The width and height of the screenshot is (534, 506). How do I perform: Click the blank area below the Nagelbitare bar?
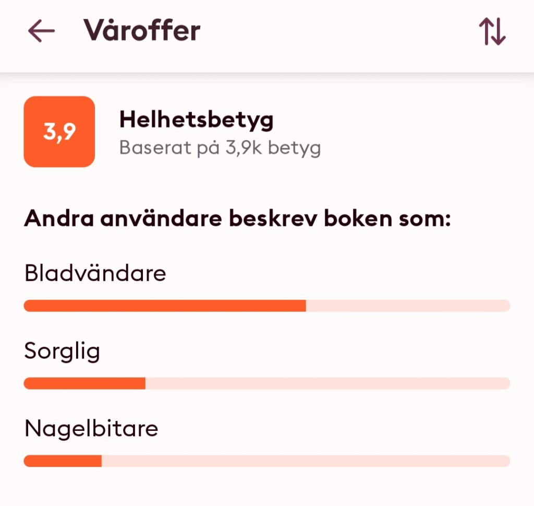point(267,488)
